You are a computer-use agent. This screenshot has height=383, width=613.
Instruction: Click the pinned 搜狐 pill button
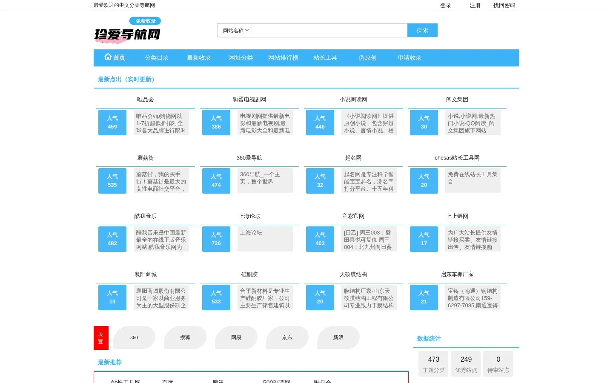(x=185, y=337)
